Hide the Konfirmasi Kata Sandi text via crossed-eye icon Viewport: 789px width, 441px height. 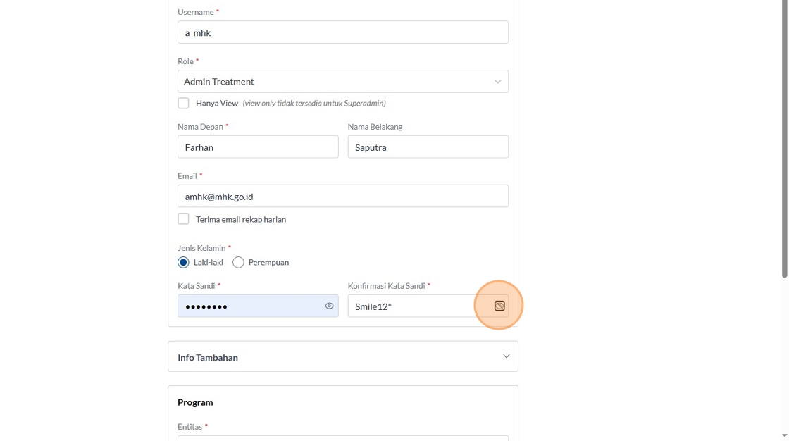(x=499, y=306)
